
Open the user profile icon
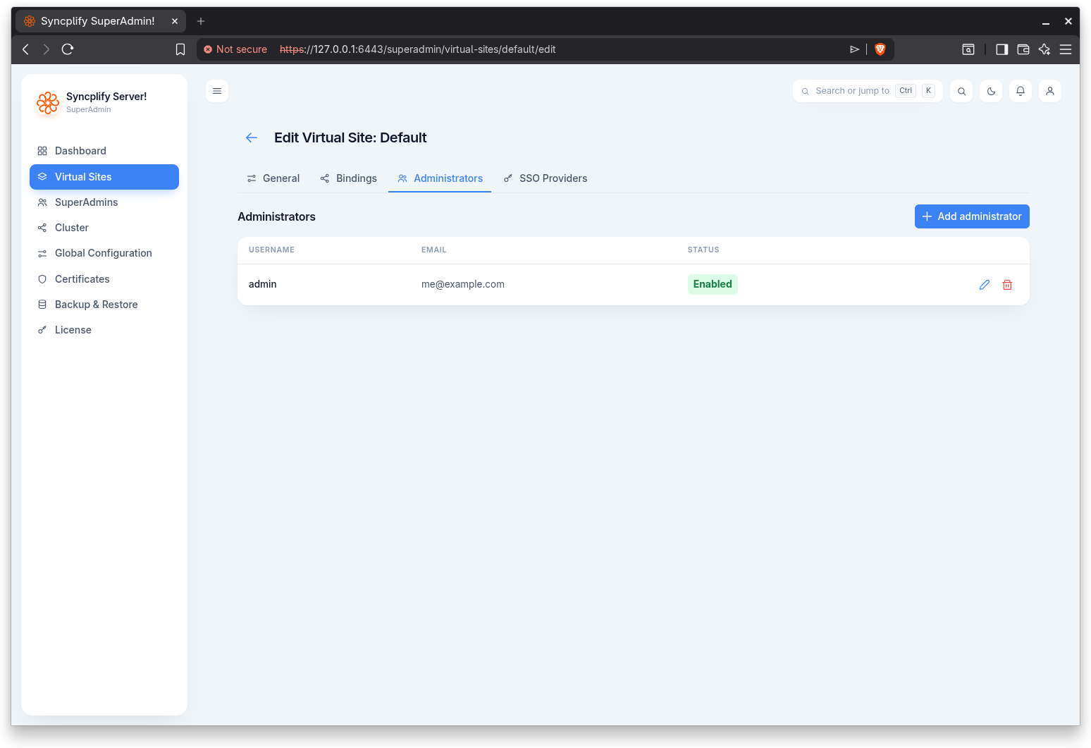(x=1050, y=91)
